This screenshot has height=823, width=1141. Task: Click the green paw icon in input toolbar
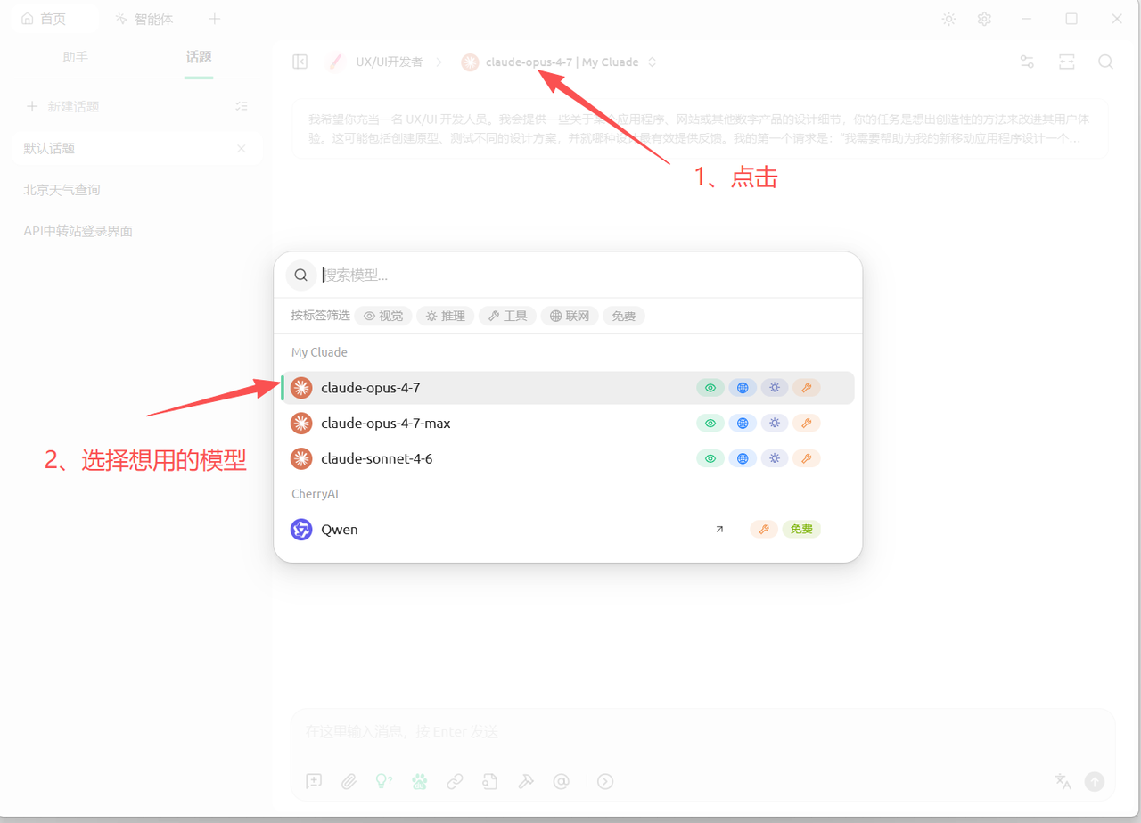coord(419,781)
